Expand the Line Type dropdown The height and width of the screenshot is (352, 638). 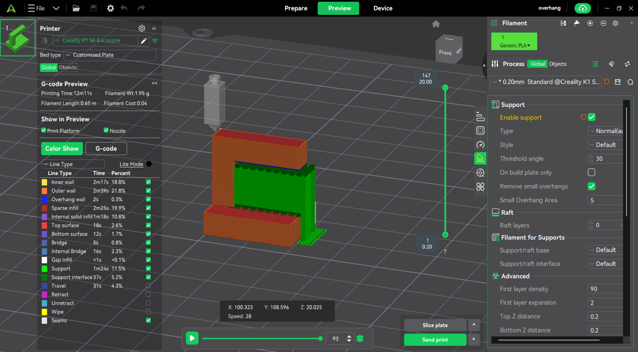click(72, 164)
